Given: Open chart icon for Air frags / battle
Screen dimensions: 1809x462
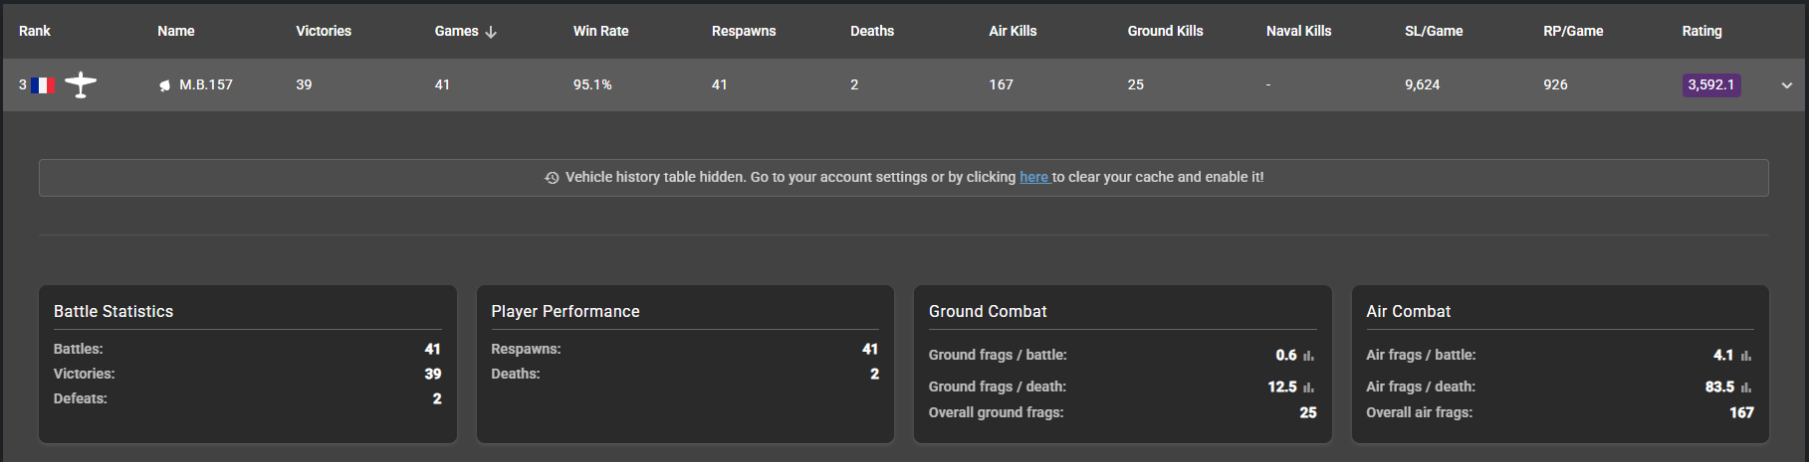Looking at the screenshot, I should [x=1745, y=356].
